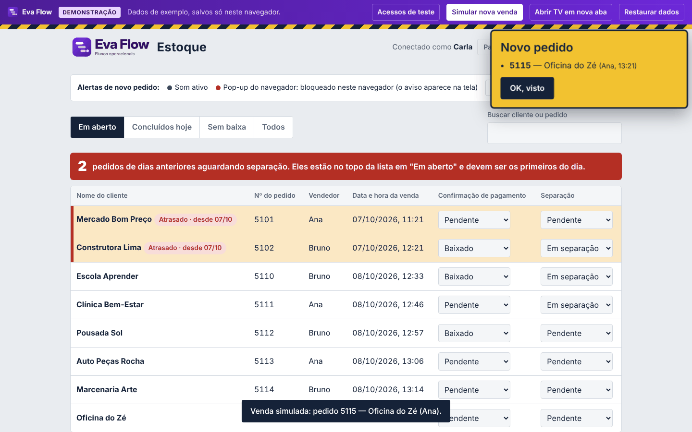692x432 pixels.
Task: Open separation dropdown for Pousada Sol
Action: point(577,333)
